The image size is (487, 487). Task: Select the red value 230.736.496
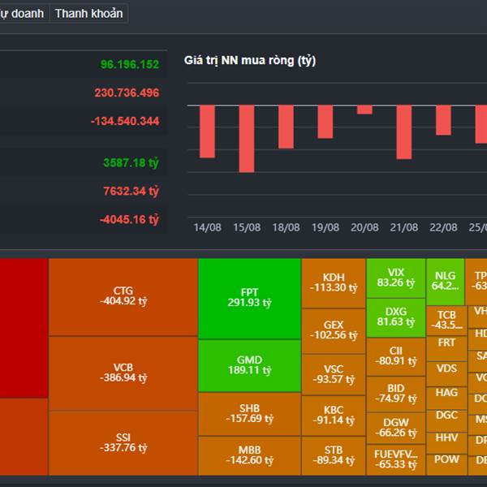pyautogui.click(x=127, y=93)
